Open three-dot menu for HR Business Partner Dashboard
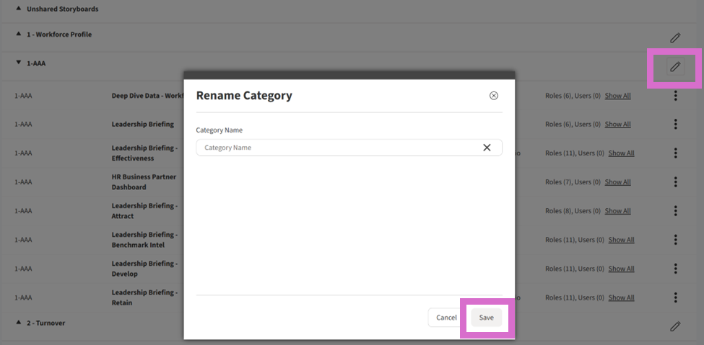Image resolution: width=704 pixels, height=345 pixels. pos(675,182)
